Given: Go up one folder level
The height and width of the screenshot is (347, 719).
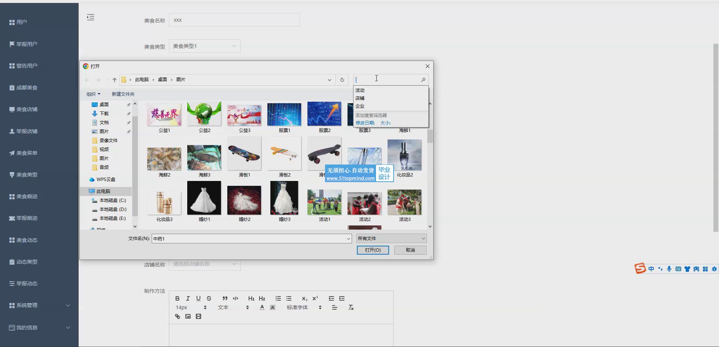Looking at the screenshot, I should [x=115, y=80].
